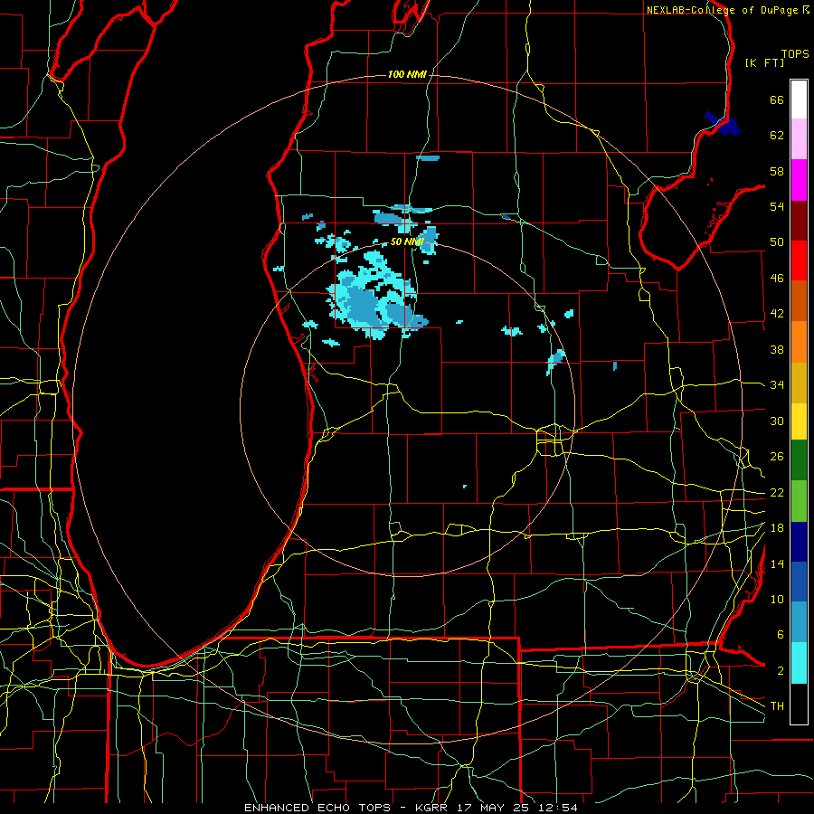Screen dimensions: 814x814
Task: Click the "6" scale label
Action: pyautogui.click(x=781, y=635)
